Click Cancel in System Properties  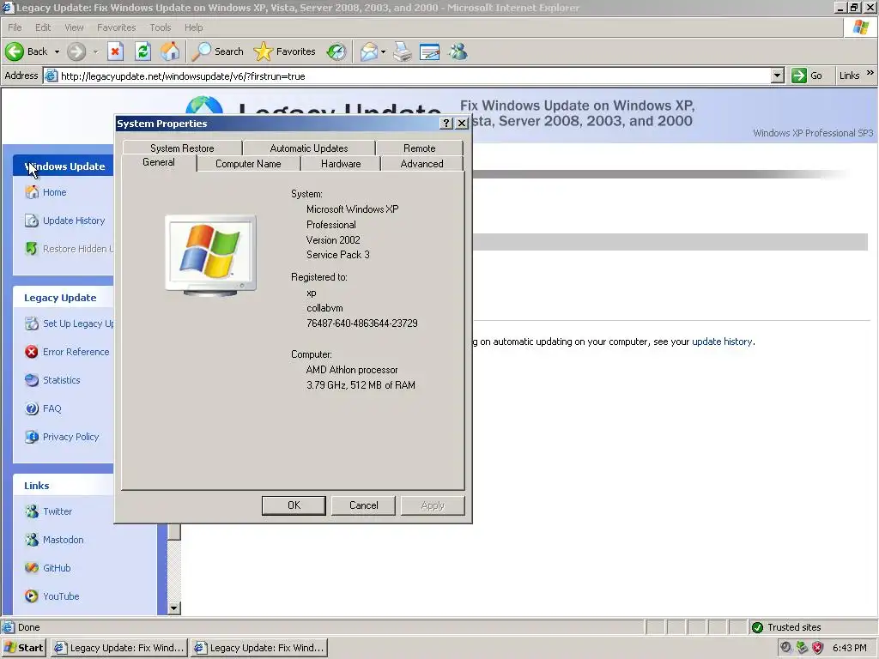tap(364, 505)
